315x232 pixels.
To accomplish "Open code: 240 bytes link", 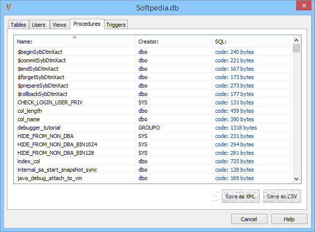I will coord(234,52).
